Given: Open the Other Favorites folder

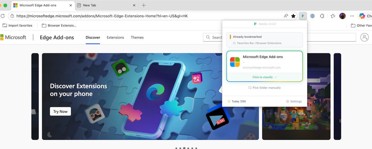Looking at the screenshot, I should pos(361,26).
